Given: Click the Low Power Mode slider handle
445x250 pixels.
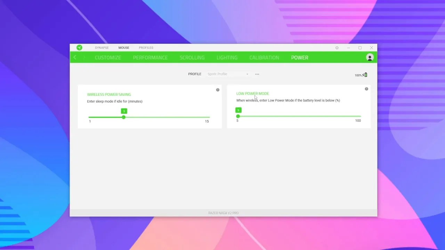Looking at the screenshot, I should 238,116.
